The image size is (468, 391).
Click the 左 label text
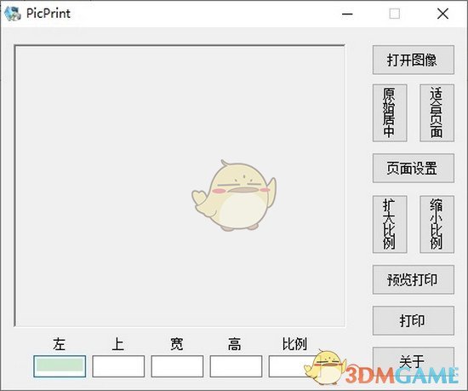(x=59, y=344)
